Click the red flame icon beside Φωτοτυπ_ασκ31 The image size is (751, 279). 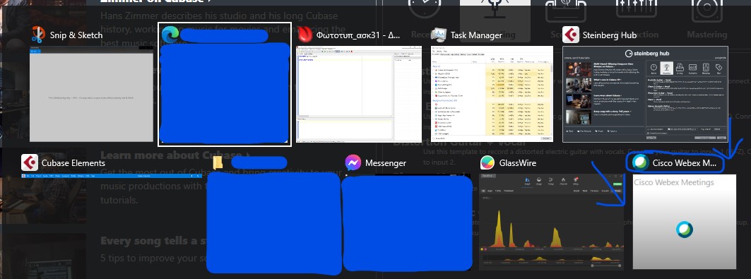(304, 35)
